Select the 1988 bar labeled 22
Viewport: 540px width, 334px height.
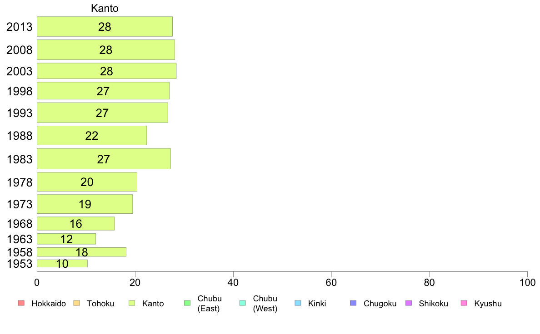pos(92,136)
